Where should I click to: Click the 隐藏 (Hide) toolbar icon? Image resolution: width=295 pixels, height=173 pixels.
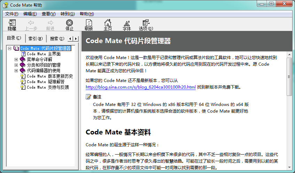coord(12,23)
